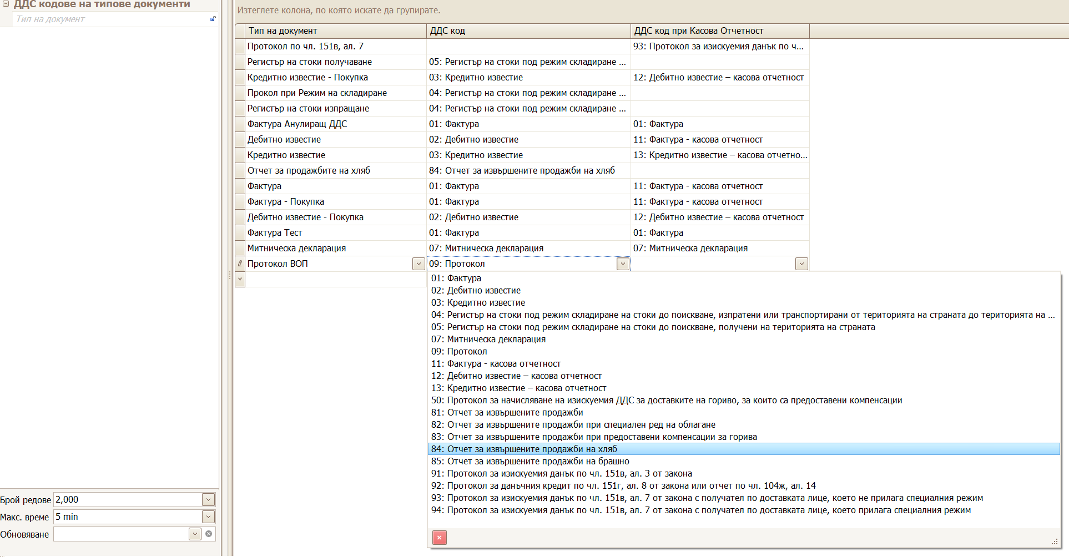Click the Макс. време field showing 5 min
The width and height of the screenshot is (1069, 557).
point(128,517)
